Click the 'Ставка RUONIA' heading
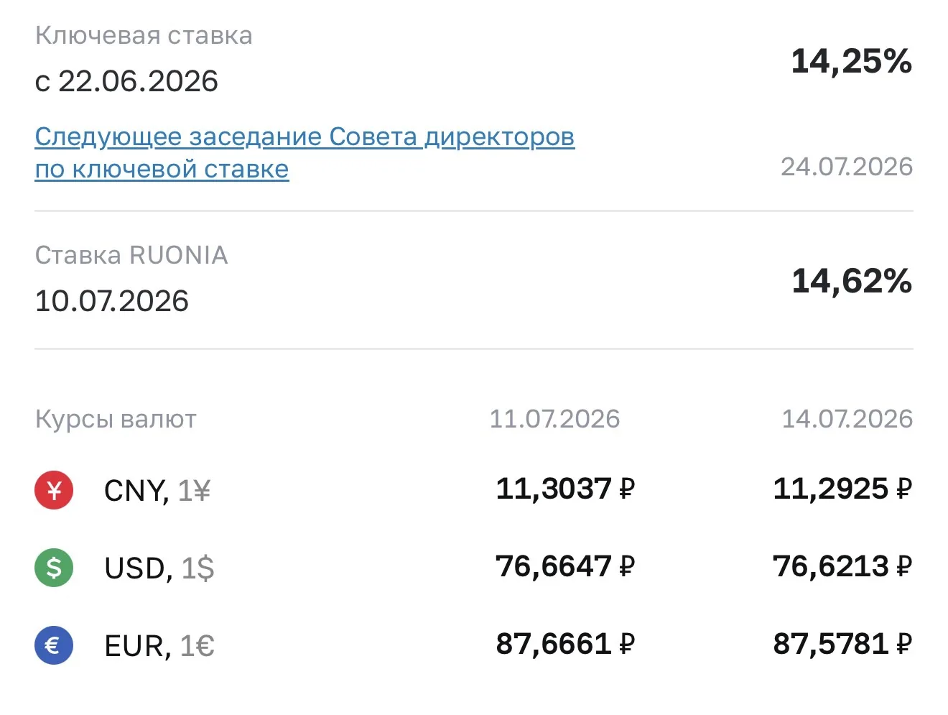 coord(131,255)
